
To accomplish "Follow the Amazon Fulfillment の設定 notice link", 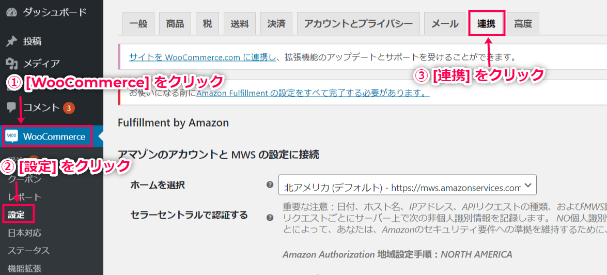I will pos(313,94).
